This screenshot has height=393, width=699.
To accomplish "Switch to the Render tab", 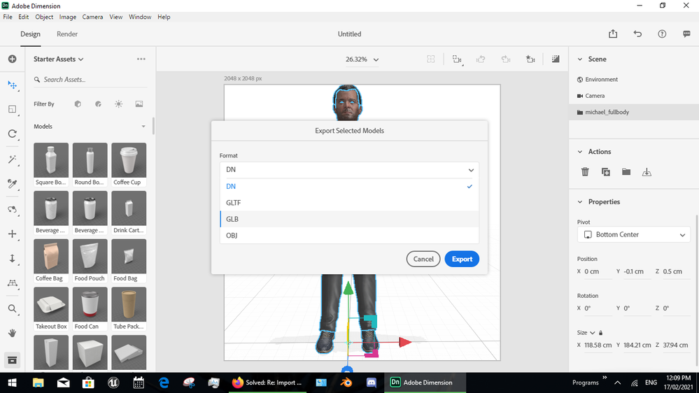I will pyautogui.click(x=67, y=34).
